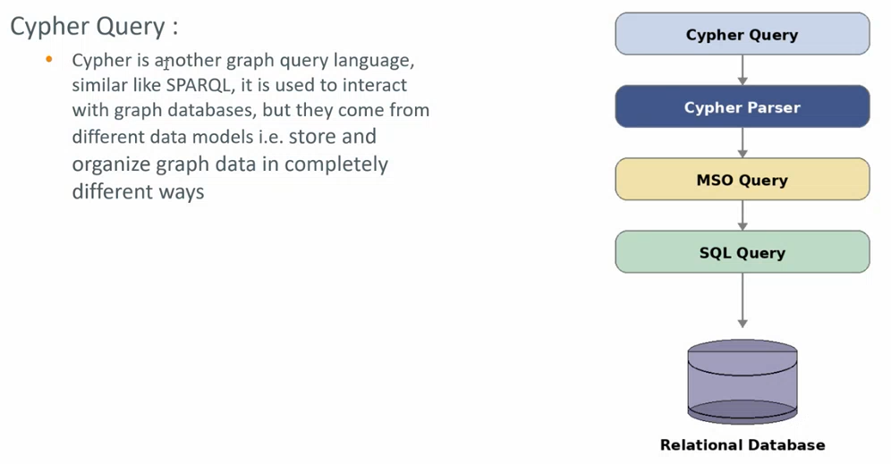The height and width of the screenshot is (464, 891).
Task: Select the green SQL Query box
Action: pos(742,252)
